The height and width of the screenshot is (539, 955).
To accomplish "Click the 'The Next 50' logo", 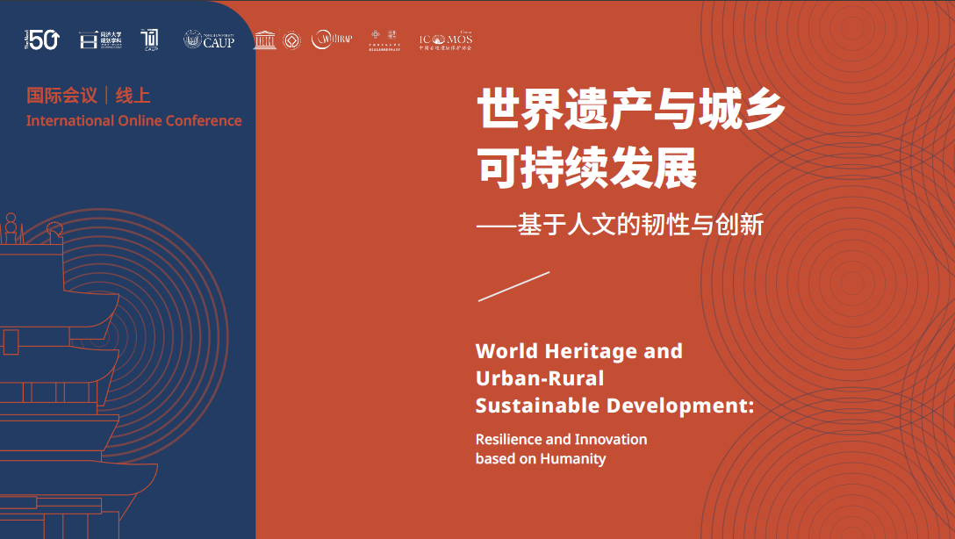I will pos(42,40).
